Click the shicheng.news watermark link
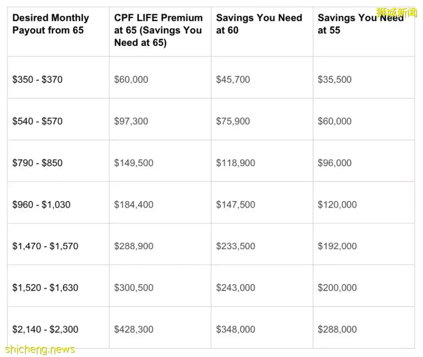 point(40,348)
